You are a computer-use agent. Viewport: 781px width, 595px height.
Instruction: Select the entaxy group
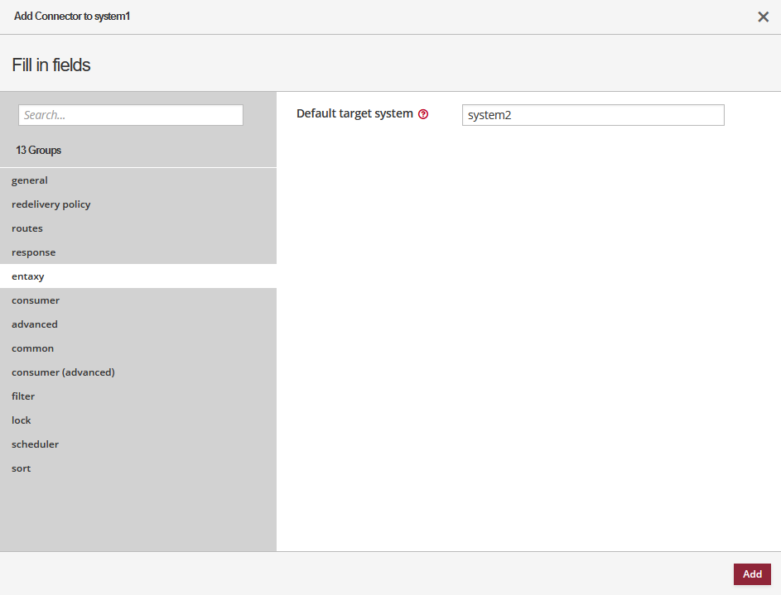coord(28,276)
